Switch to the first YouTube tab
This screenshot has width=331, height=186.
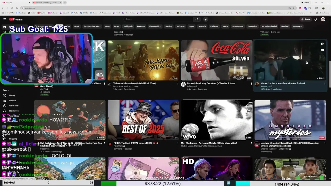pos(16,3)
